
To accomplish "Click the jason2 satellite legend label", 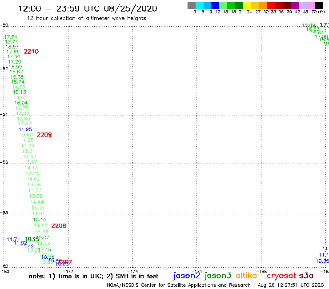I will tap(187, 276).
